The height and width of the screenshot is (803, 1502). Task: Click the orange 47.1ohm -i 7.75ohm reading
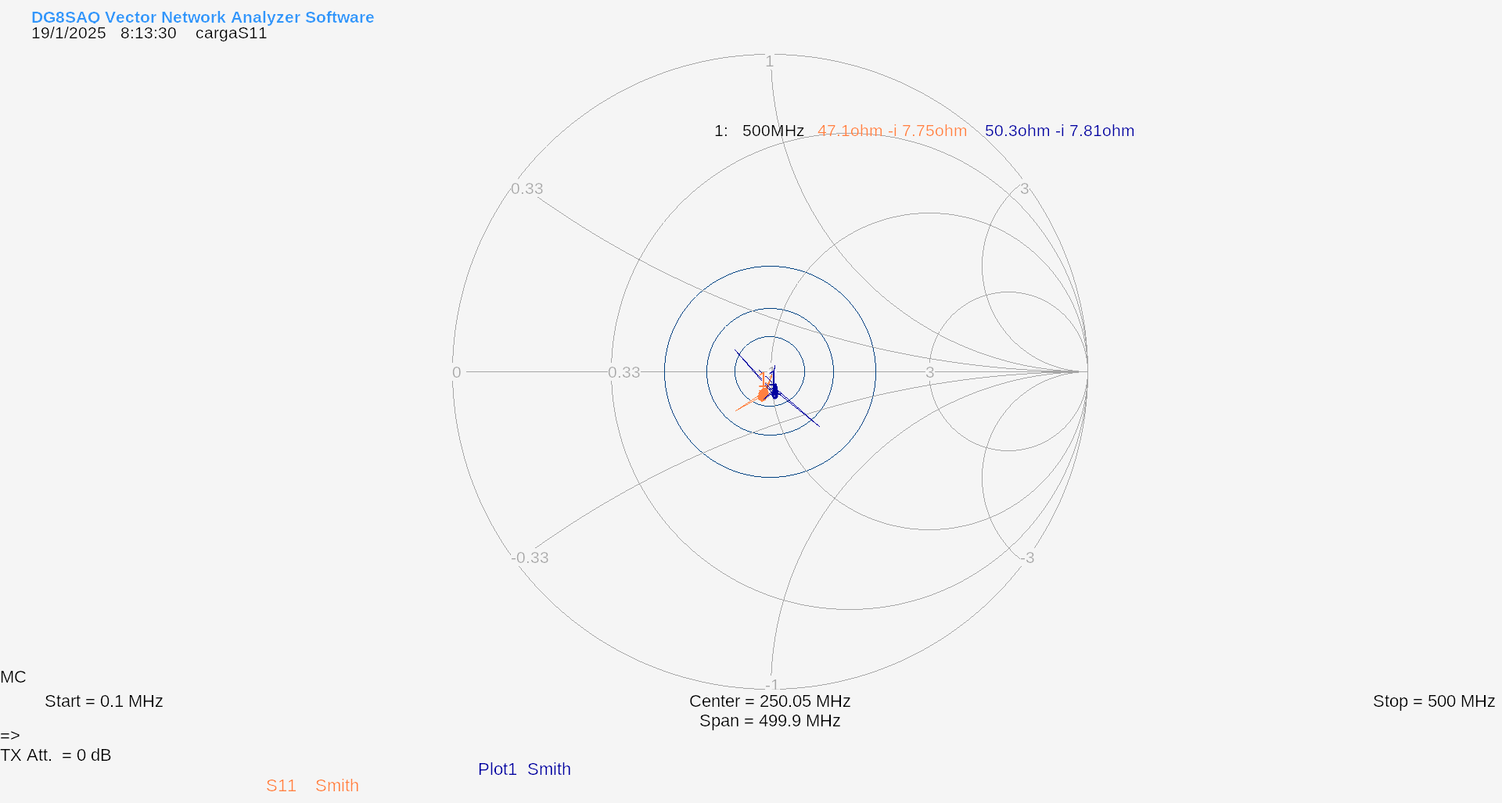coord(892,131)
